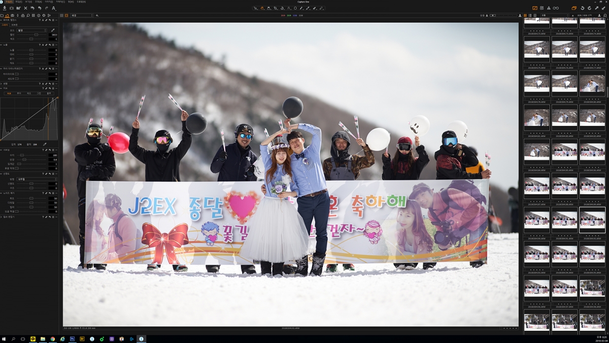Click copy adjustments up-right arrow icon
The image size is (609, 343).
click(596, 8)
